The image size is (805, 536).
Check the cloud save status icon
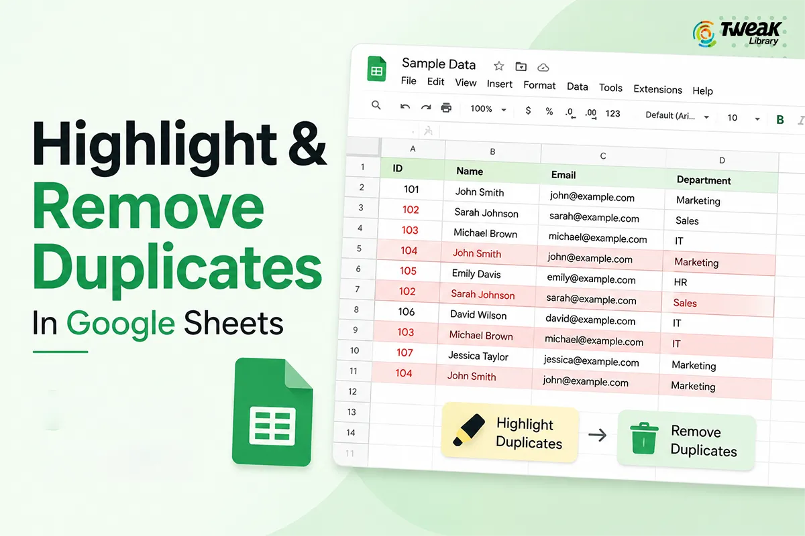click(543, 68)
